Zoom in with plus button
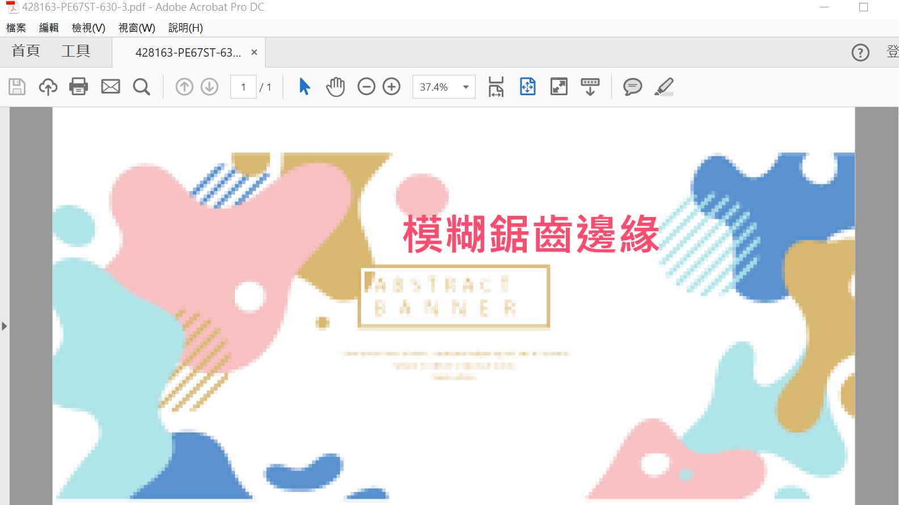The width and height of the screenshot is (899, 505). [x=392, y=87]
